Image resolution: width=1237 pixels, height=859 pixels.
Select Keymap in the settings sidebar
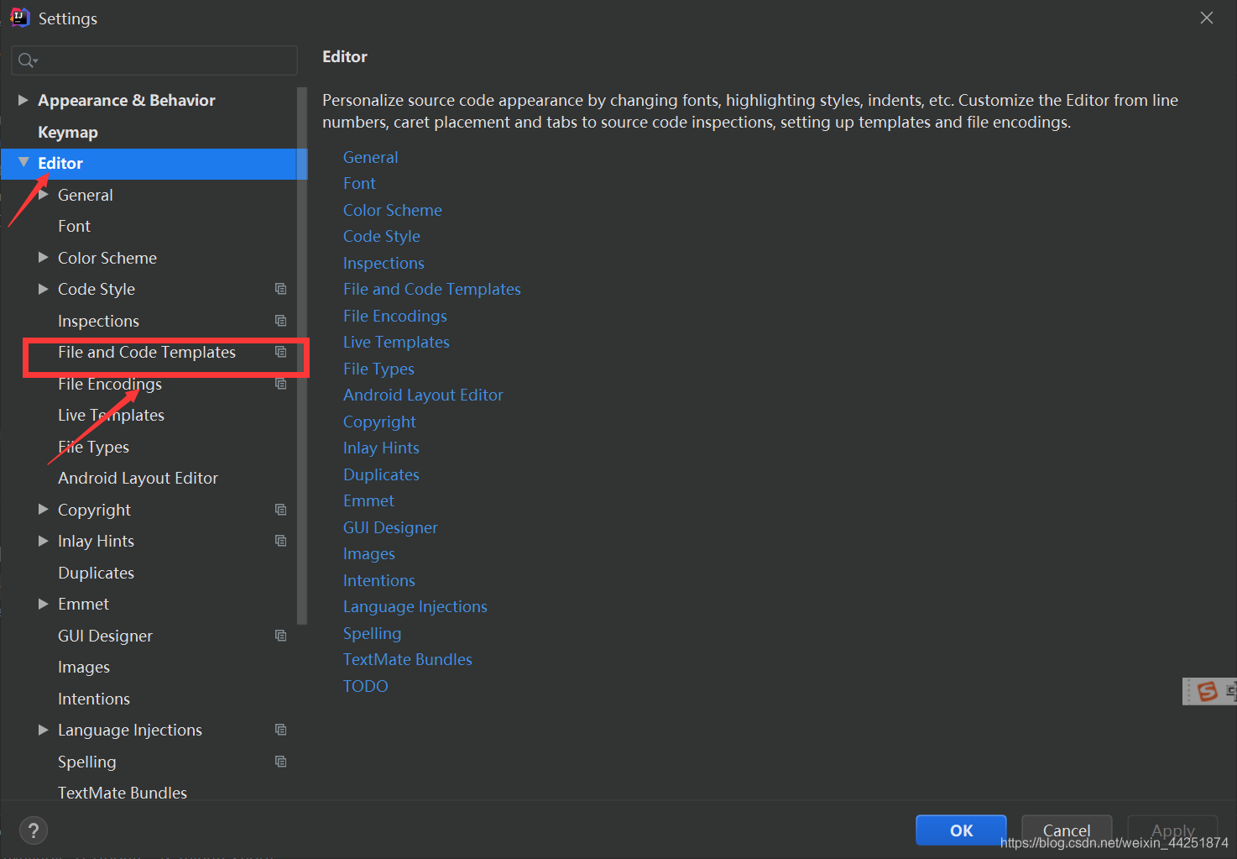click(68, 132)
